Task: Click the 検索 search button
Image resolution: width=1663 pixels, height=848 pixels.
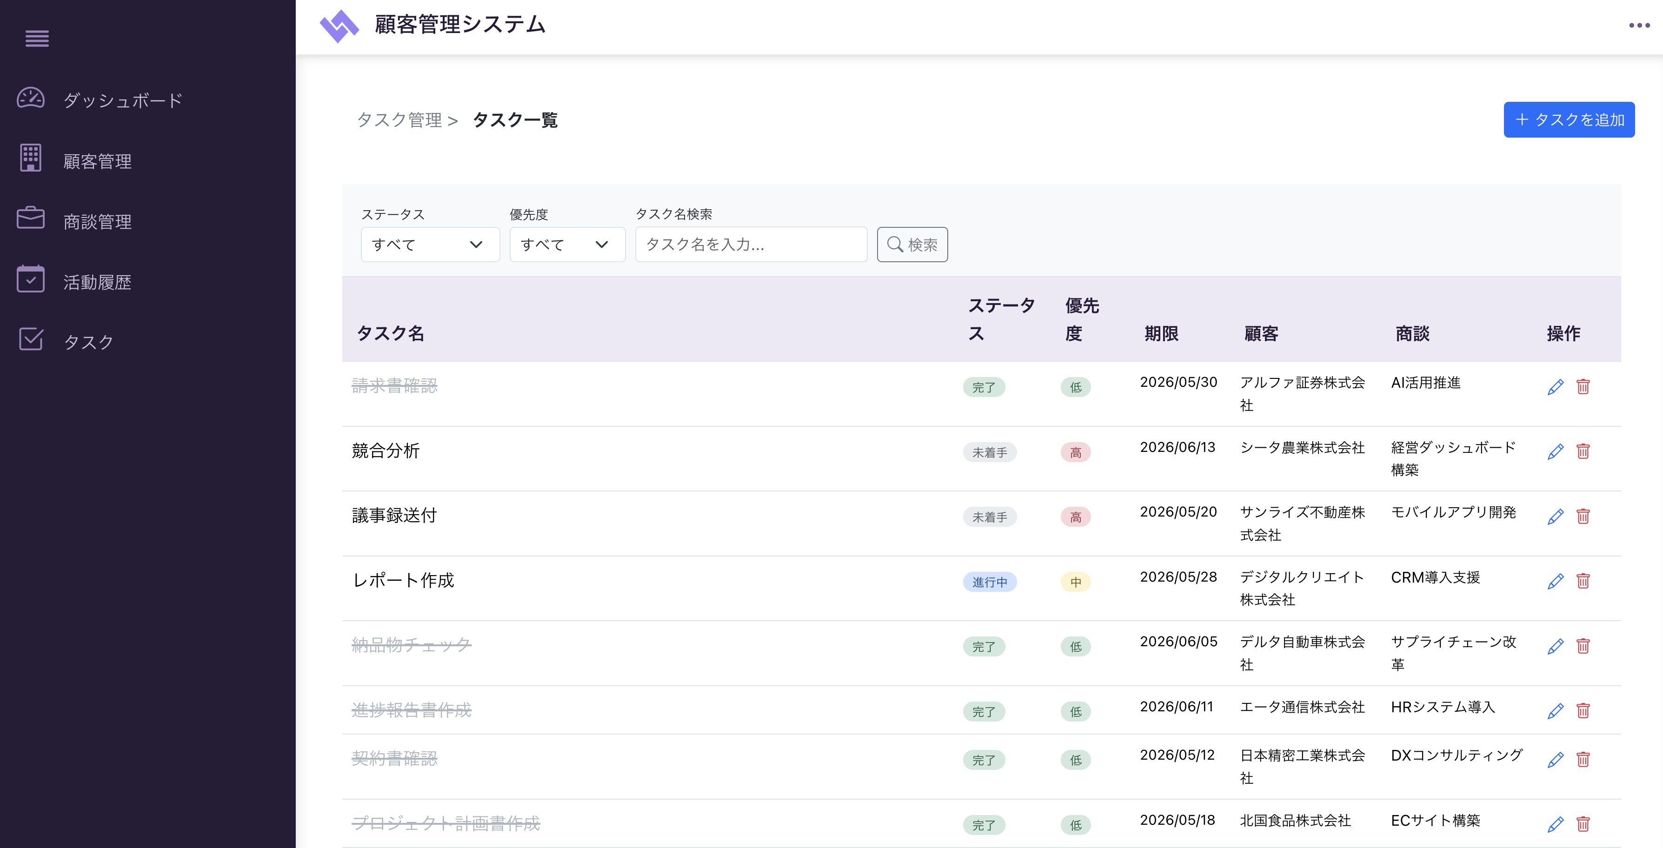Action: click(x=912, y=245)
